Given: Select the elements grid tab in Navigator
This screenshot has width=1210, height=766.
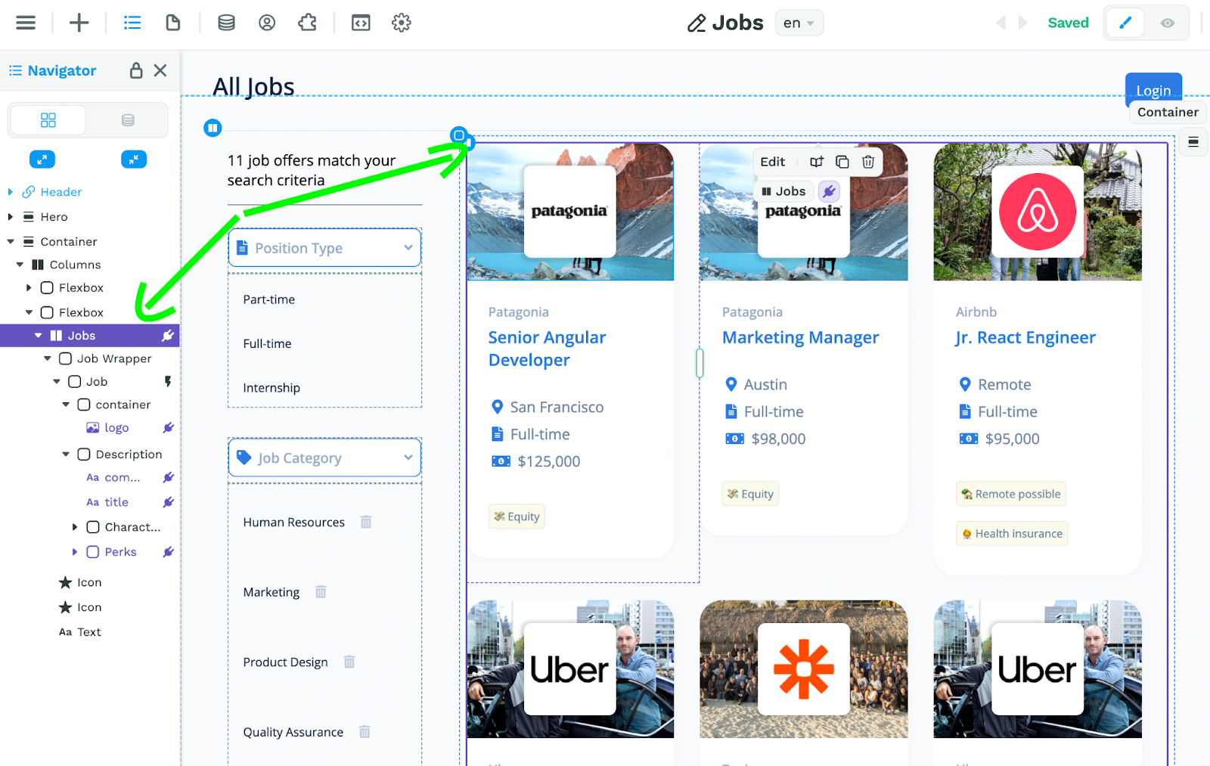Looking at the screenshot, I should [x=48, y=120].
